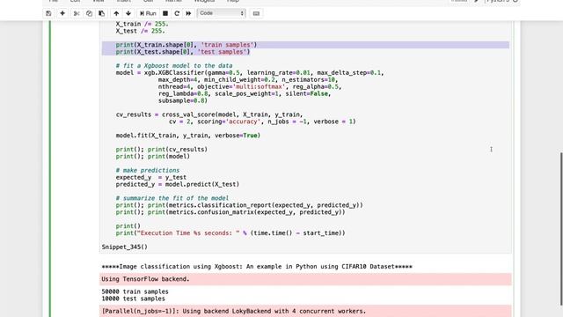Click highlighted print line with 'test samples'

click(x=183, y=52)
